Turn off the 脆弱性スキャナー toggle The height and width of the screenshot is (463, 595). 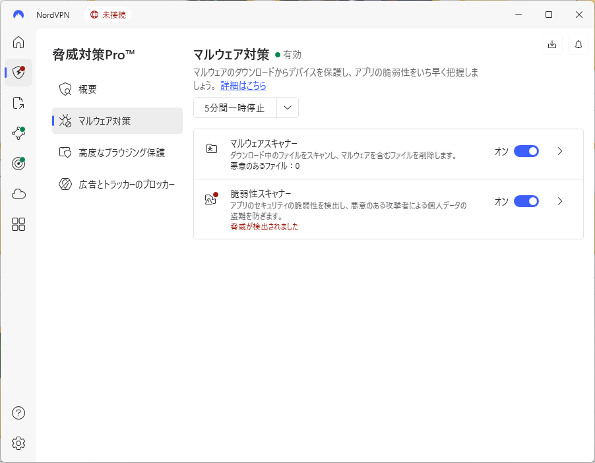point(526,201)
